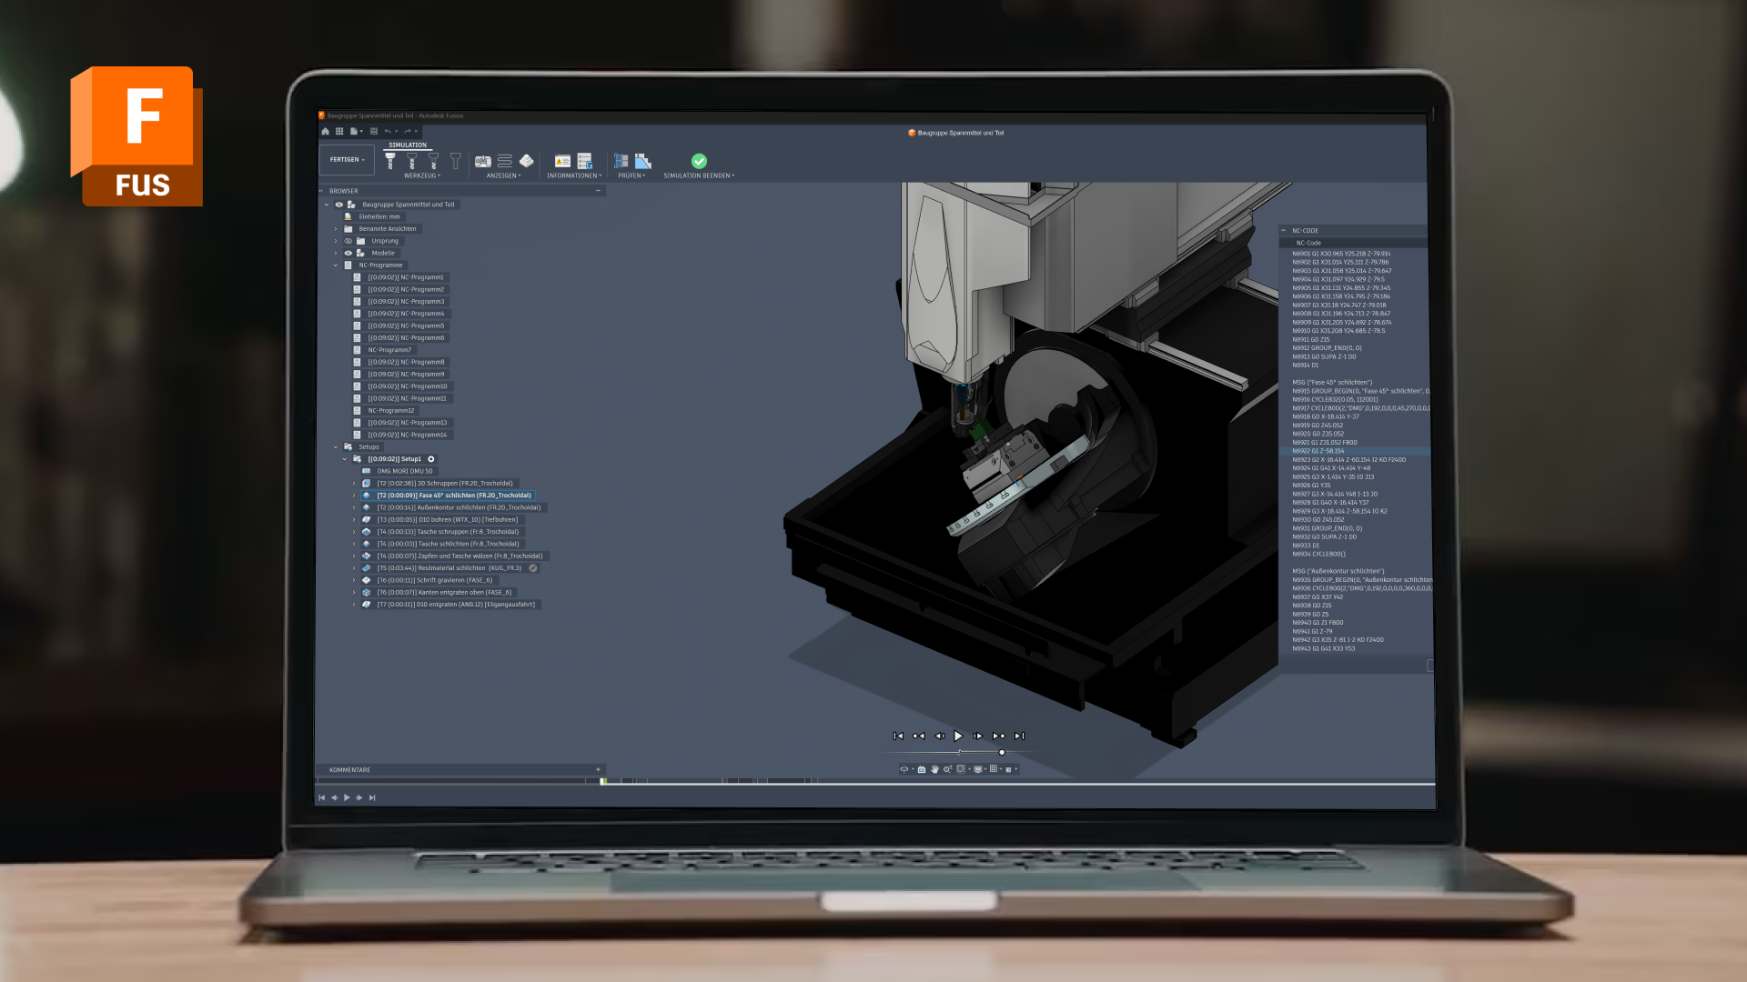
Task: Jump to simulation end in the viewport controls
Action: pos(1019,736)
